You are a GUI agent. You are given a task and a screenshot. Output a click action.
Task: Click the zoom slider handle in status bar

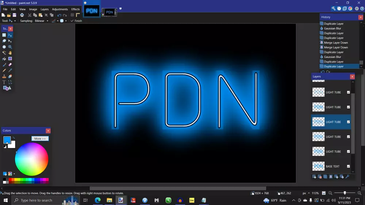pyautogui.click(x=345, y=193)
